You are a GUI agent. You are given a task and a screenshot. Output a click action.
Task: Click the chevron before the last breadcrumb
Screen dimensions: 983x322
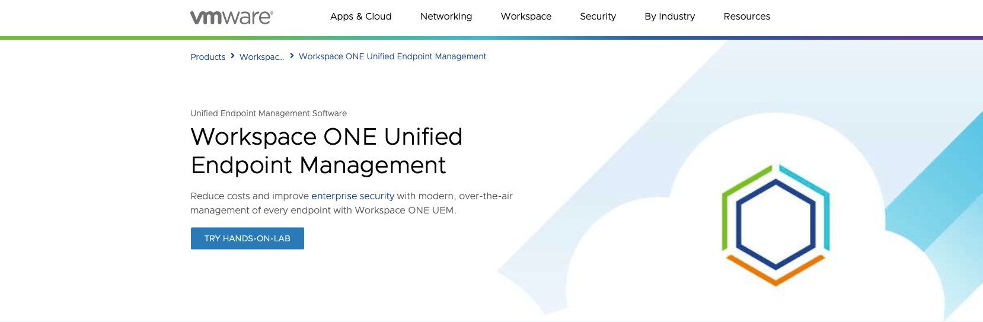click(x=292, y=56)
